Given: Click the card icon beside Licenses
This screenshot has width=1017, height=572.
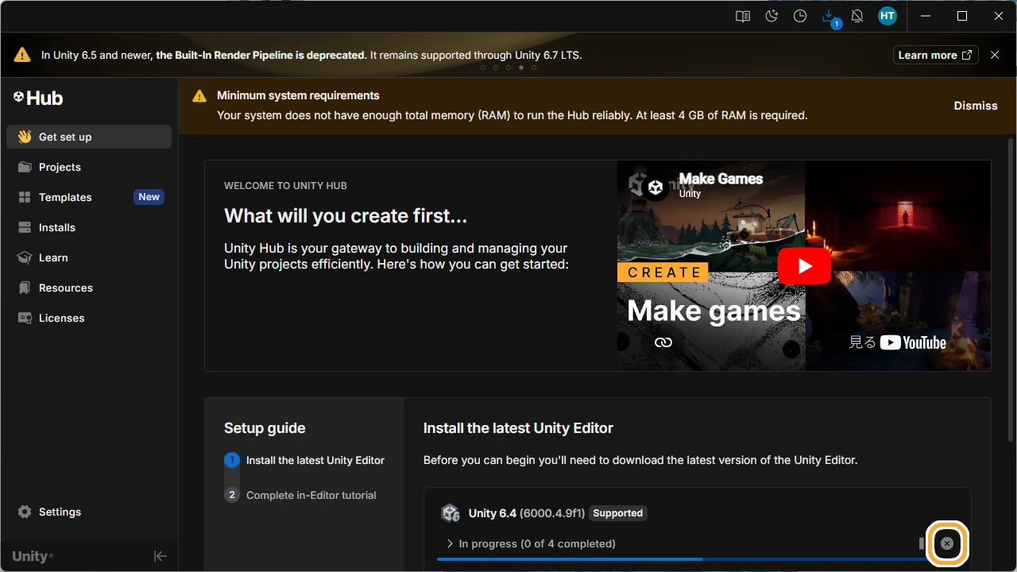Looking at the screenshot, I should (x=25, y=318).
